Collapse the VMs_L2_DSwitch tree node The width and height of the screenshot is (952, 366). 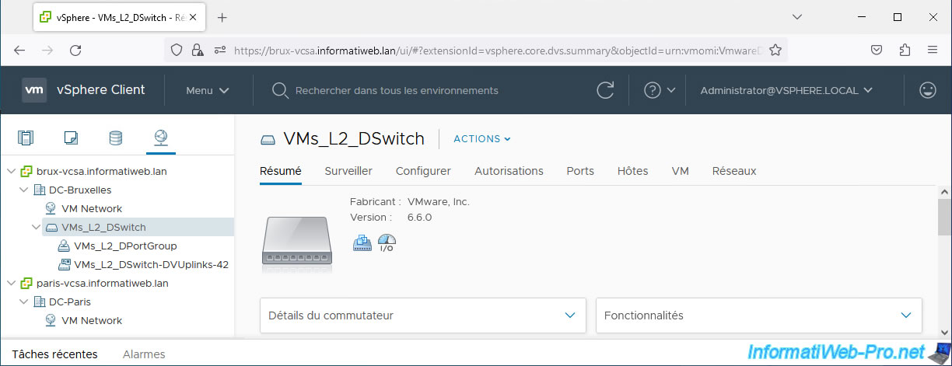36,228
